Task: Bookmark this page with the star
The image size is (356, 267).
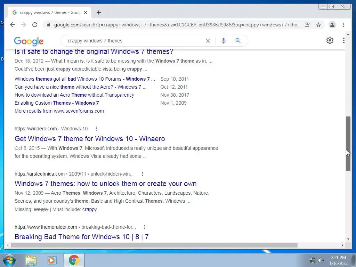Action: coord(318,25)
